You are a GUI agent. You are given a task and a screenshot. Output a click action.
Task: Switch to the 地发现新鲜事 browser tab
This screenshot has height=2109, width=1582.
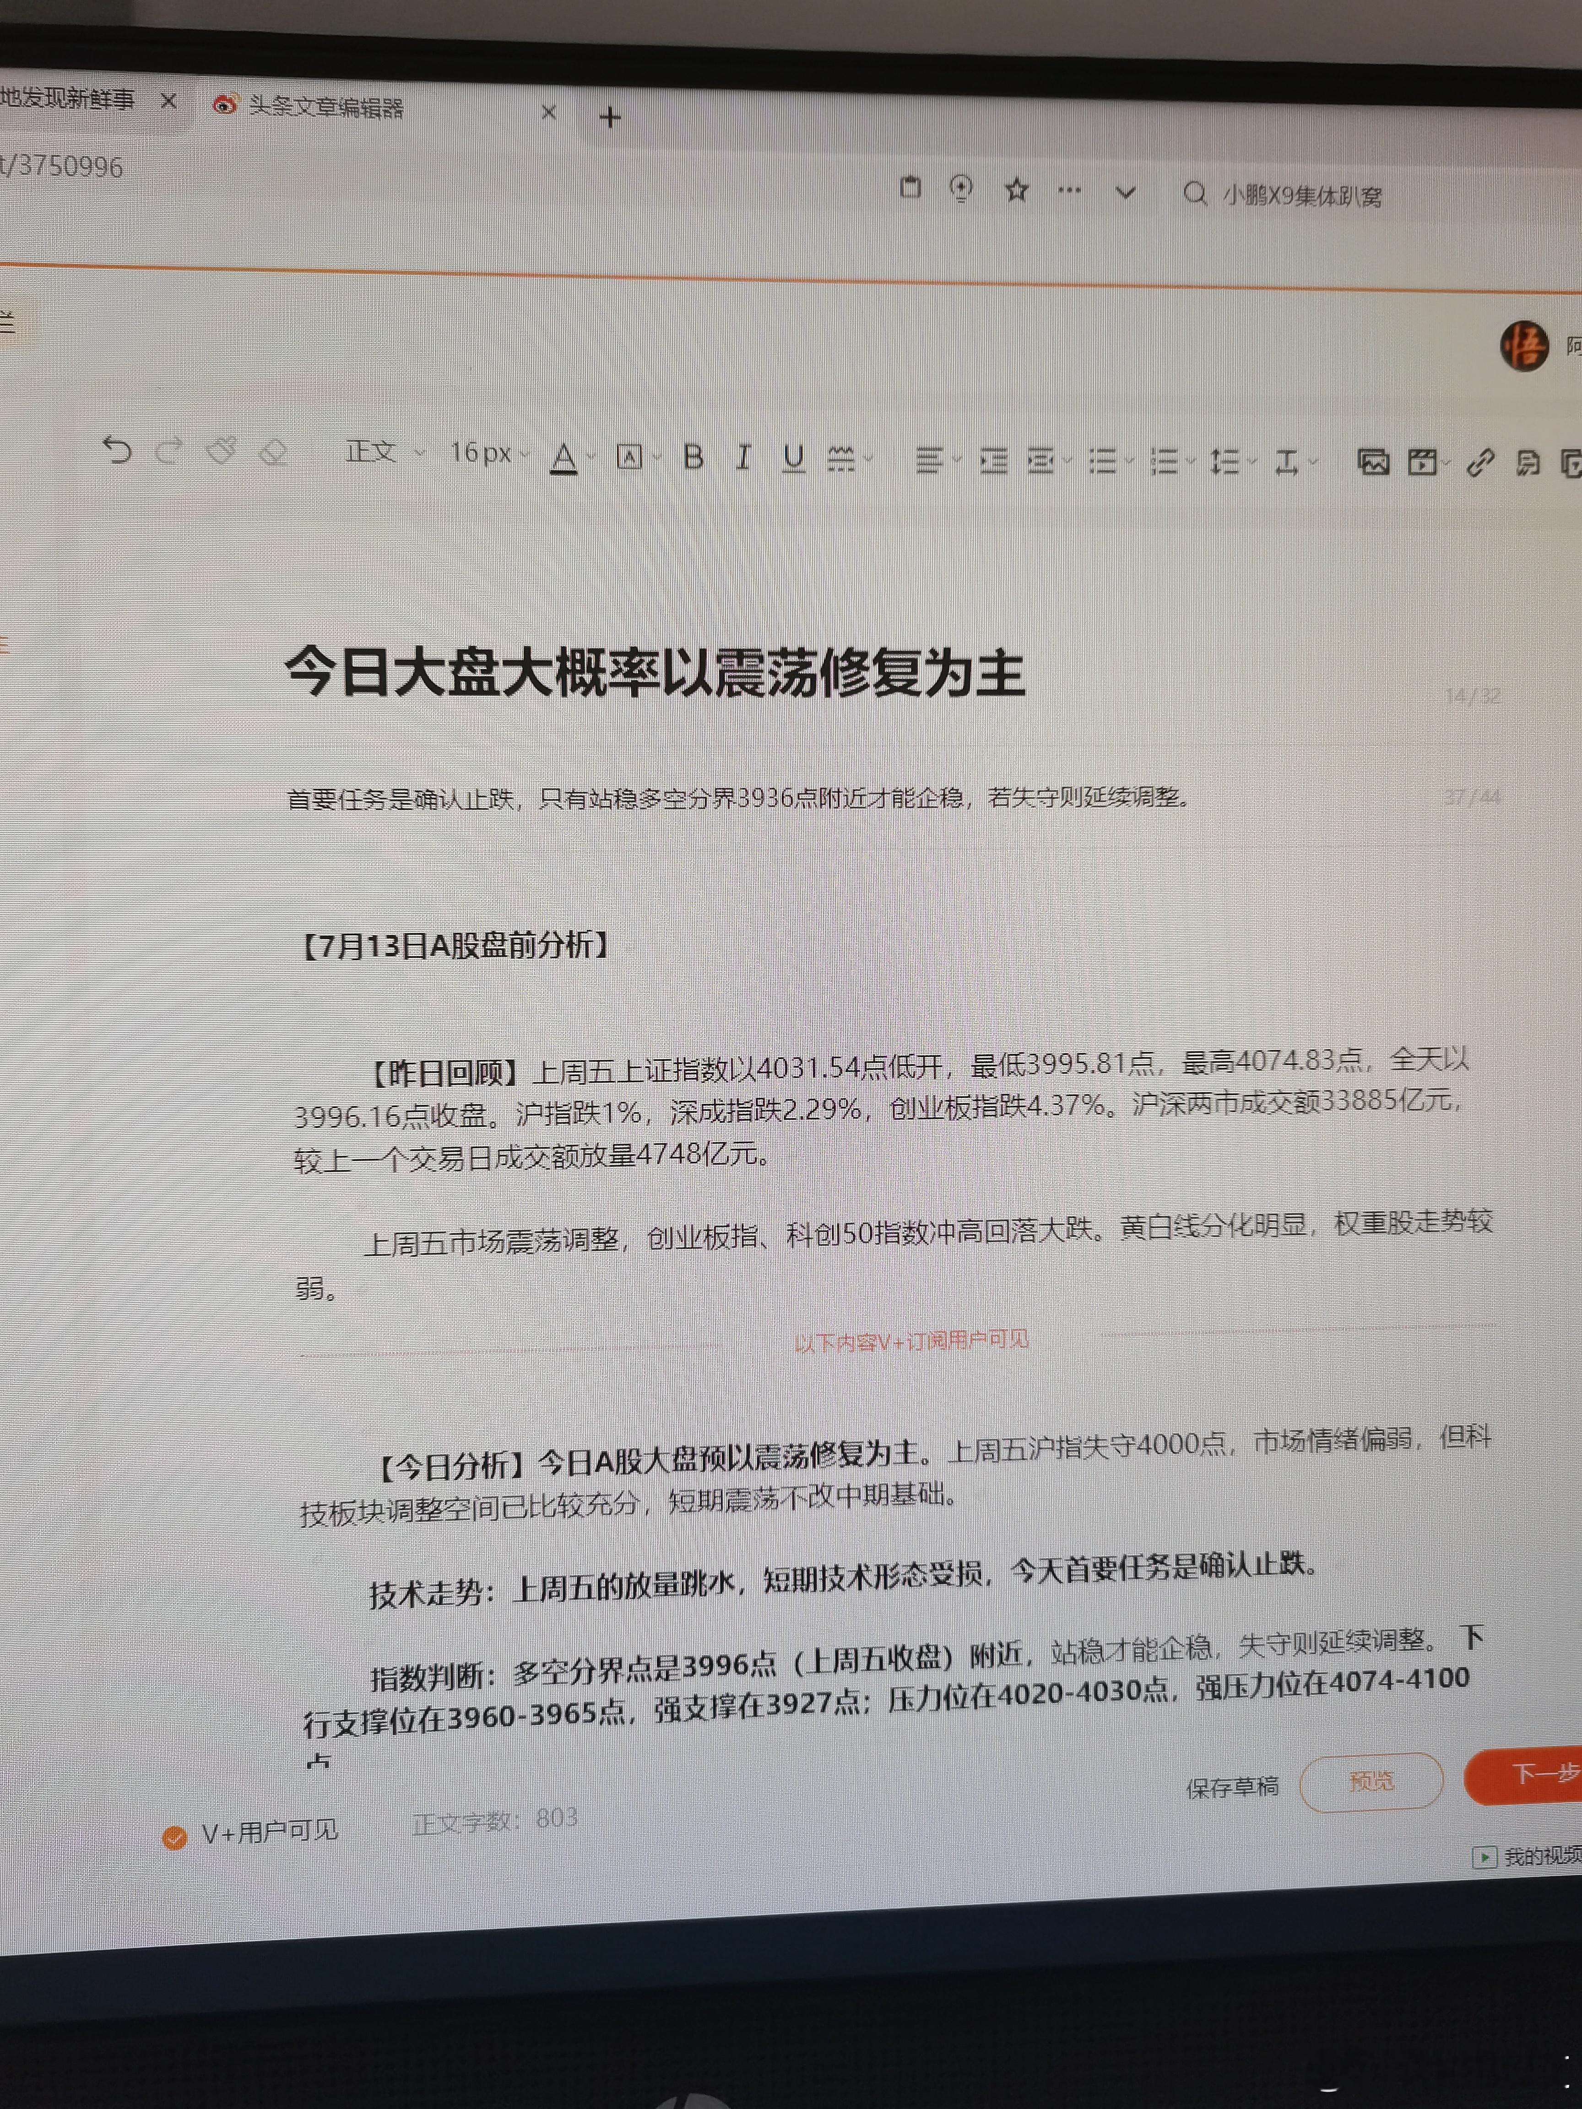point(68,98)
